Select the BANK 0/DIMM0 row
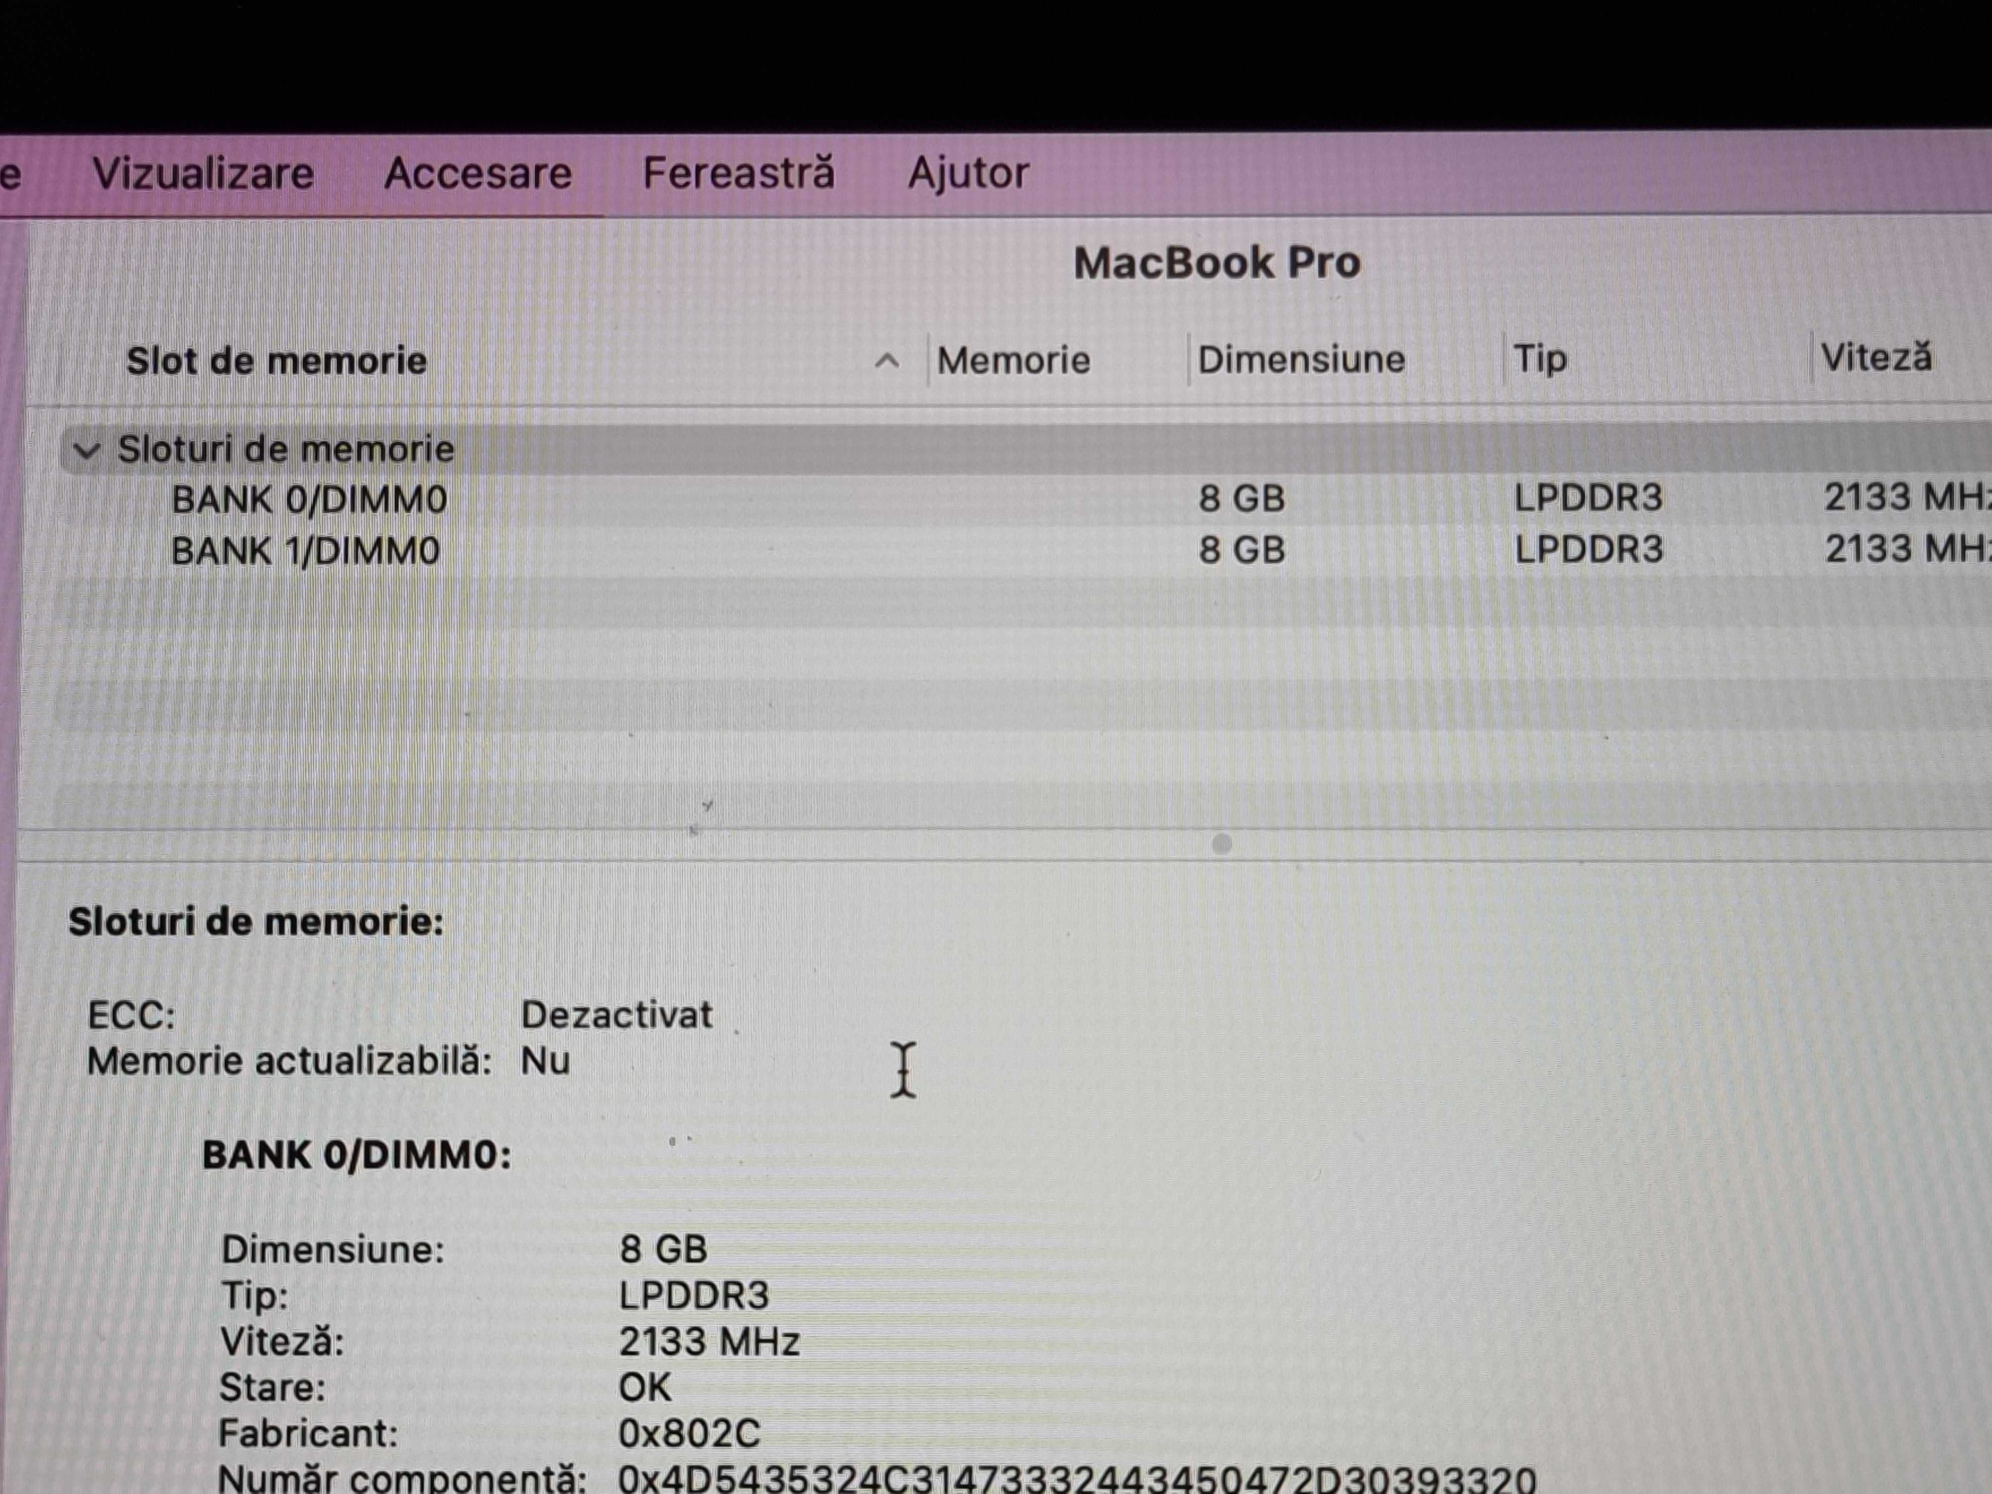The width and height of the screenshot is (1992, 1494). (x=1026, y=499)
